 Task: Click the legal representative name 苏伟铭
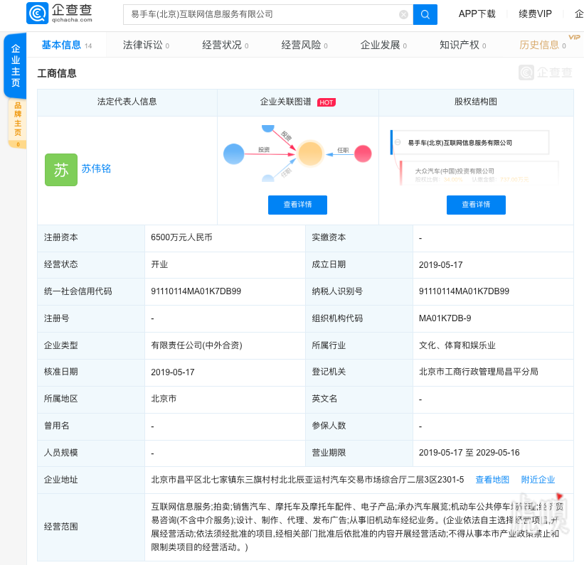(96, 169)
